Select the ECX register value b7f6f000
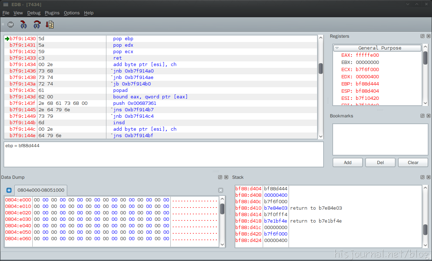 pyautogui.click(x=367, y=70)
